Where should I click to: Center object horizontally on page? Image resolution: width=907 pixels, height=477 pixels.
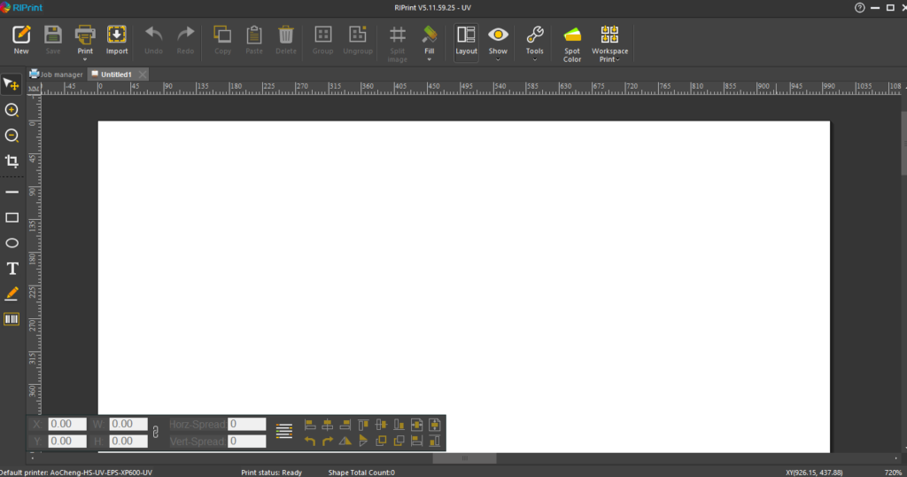[x=416, y=425]
